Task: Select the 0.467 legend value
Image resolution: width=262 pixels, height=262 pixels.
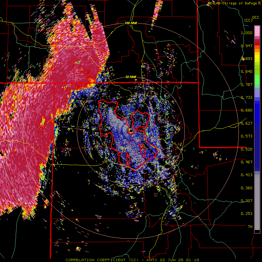Action: (247, 162)
